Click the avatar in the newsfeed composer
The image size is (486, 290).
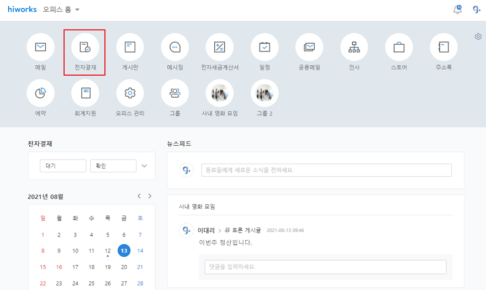click(186, 170)
